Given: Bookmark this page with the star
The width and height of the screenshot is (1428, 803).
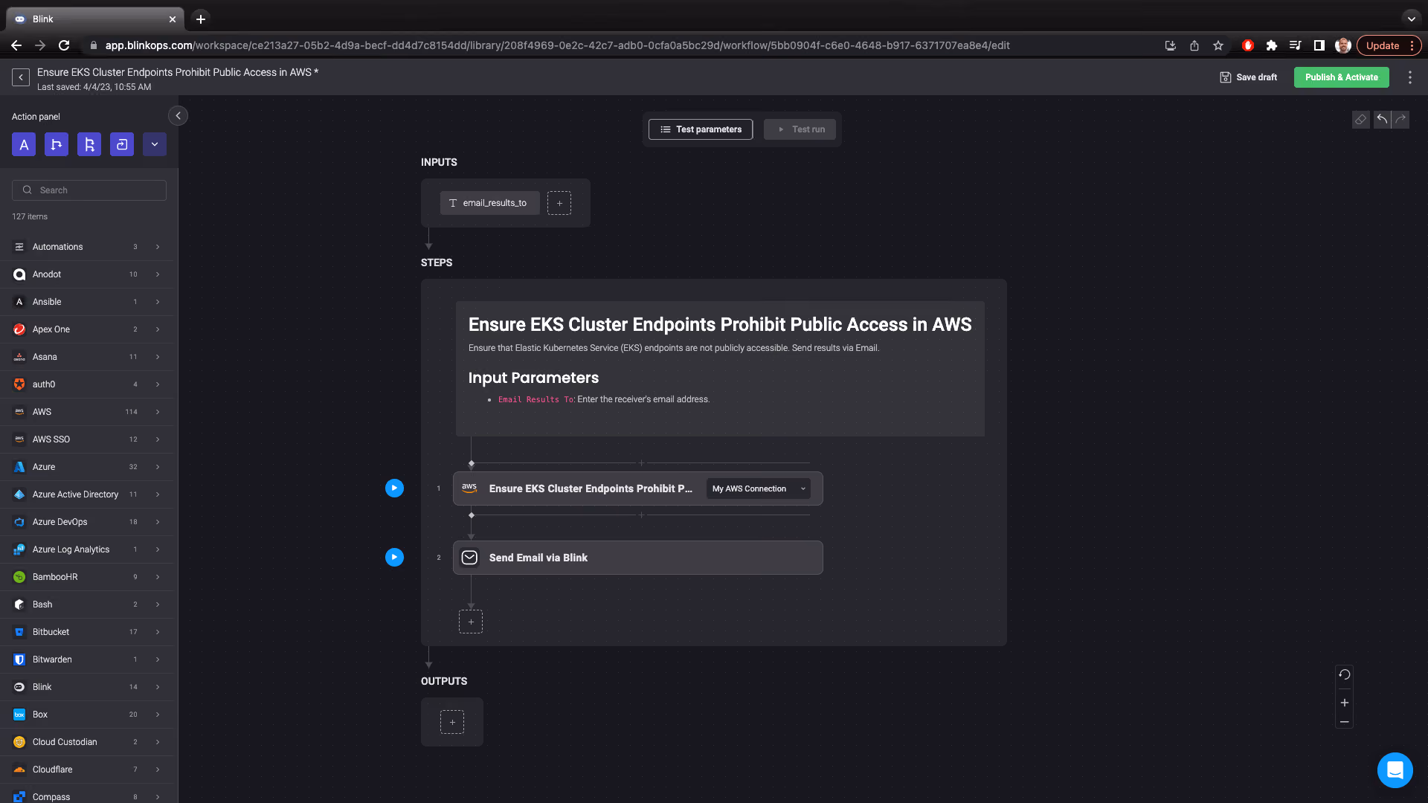Looking at the screenshot, I should [x=1218, y=45].
